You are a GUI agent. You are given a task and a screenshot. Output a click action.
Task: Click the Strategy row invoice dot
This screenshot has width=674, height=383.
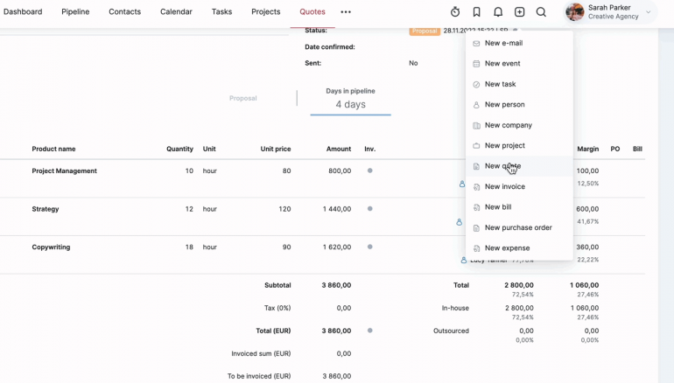click(x=369, y=209)
